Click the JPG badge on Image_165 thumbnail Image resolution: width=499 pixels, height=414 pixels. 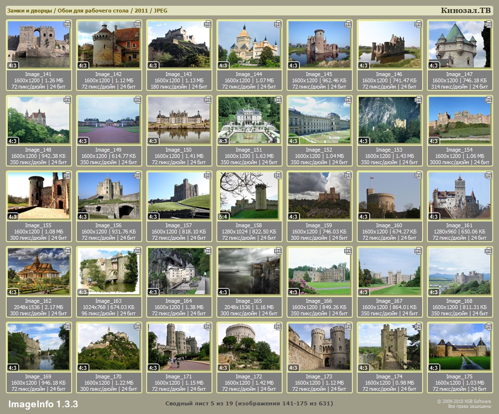[x=277, y=251]
